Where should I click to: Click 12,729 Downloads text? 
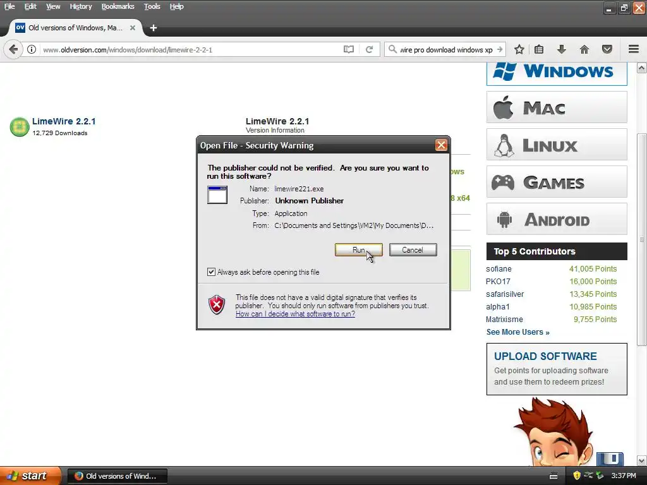pyautogui.click(x=60, y=133)
